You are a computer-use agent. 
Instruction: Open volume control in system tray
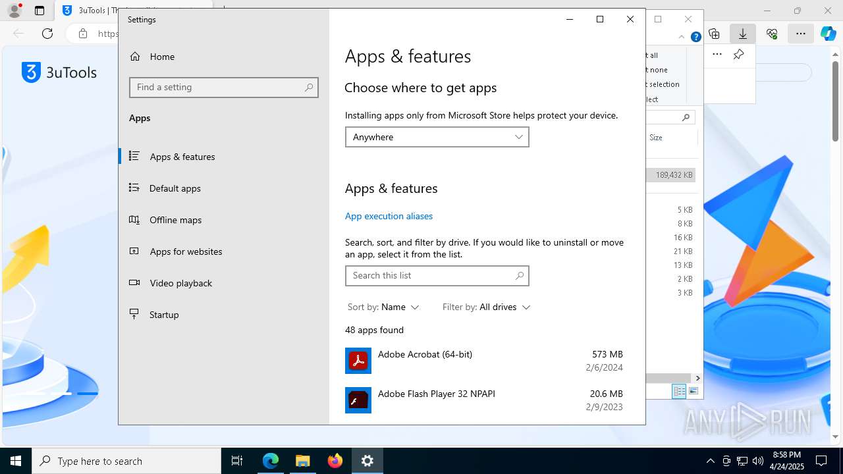point(757,461)
